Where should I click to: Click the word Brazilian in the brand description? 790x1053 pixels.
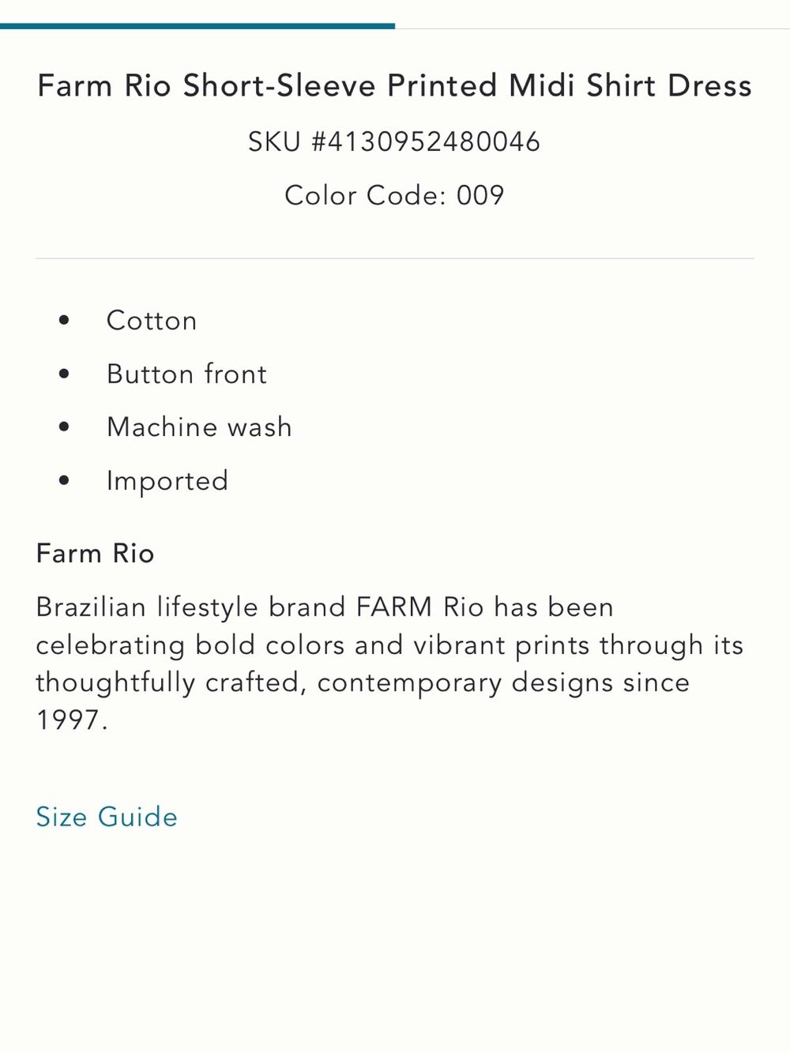pyautogui.click(x=91, y=607)
